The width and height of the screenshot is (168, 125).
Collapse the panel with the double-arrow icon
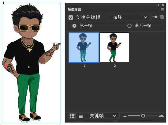pos(157,5)
